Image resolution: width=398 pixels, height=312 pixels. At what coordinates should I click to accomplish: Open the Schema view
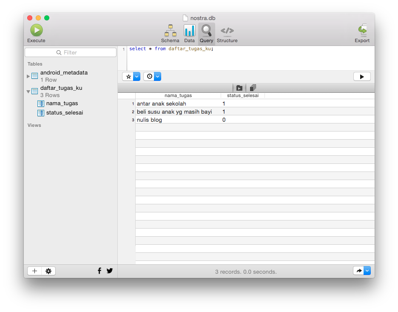pyautogui.click(x=170, y=34)
